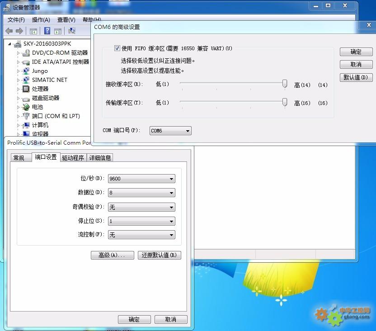Open the COM 端口号 dropdown showing COM6
The image size is (376, 331).
point(170,131)
